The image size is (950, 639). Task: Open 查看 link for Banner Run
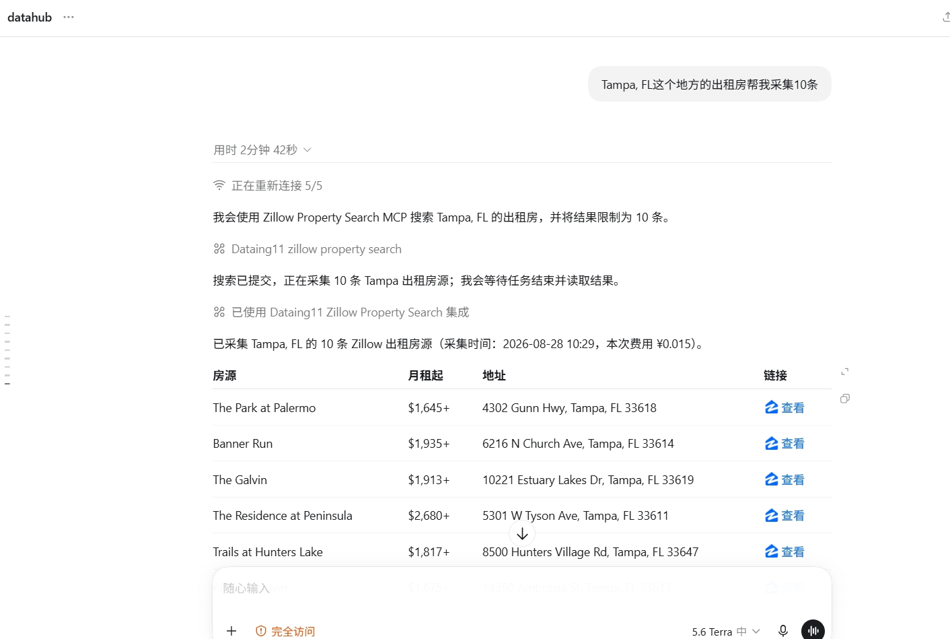(784, 443)
